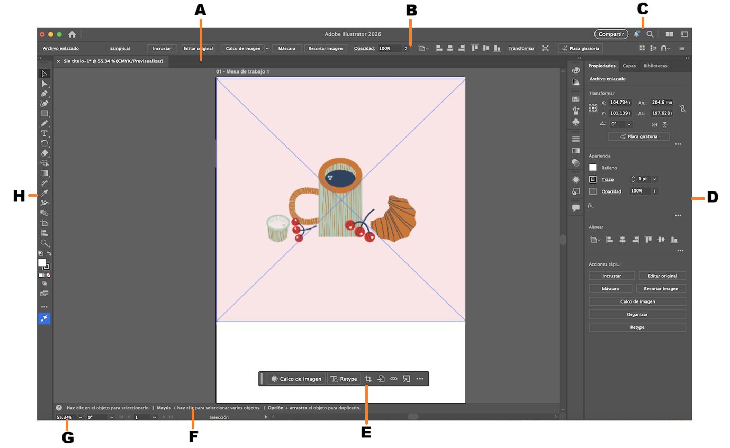Expand the rotation angle dropdown

coord(629,124)
